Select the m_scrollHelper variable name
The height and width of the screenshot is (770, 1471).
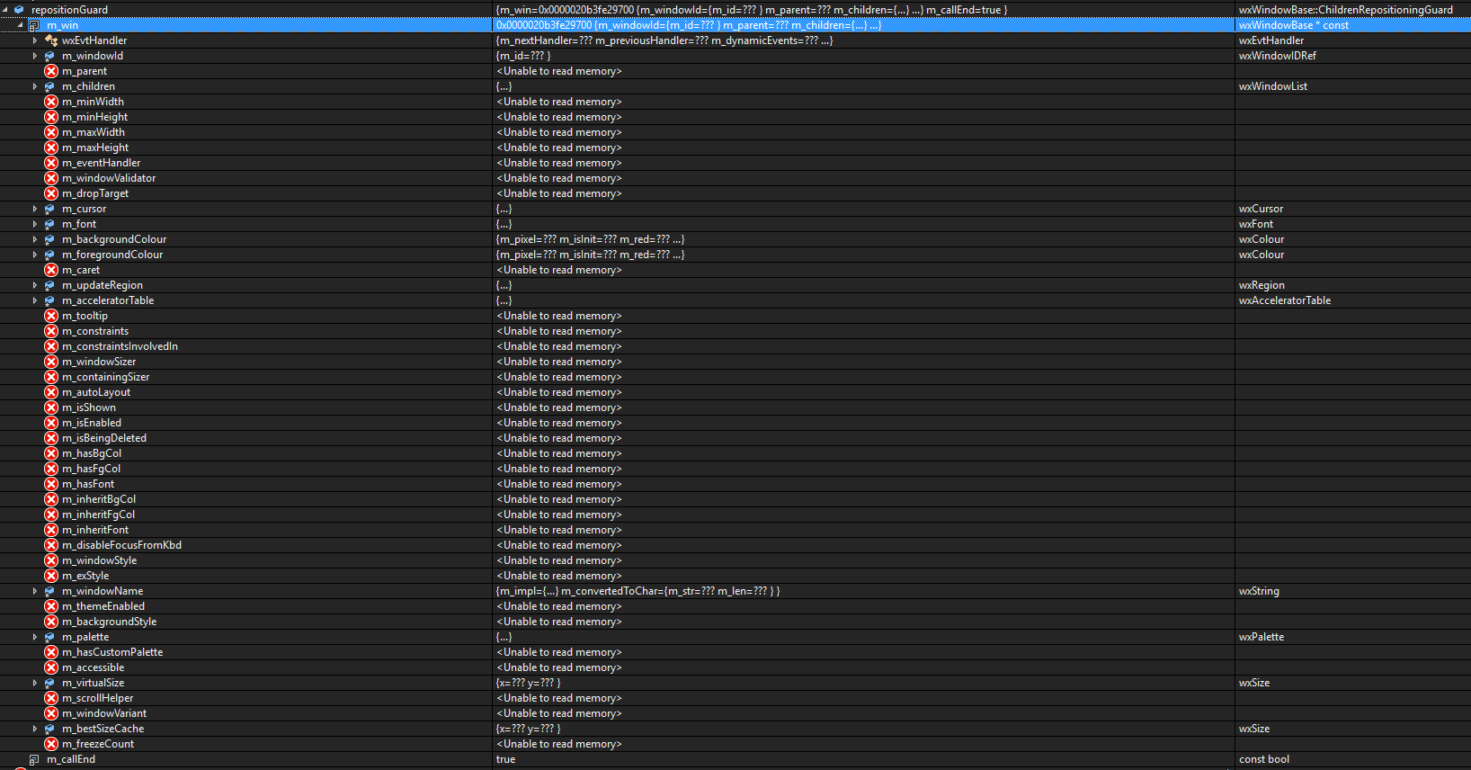97,698
